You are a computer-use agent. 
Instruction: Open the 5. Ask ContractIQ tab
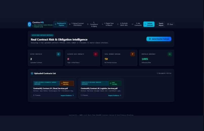137,24
